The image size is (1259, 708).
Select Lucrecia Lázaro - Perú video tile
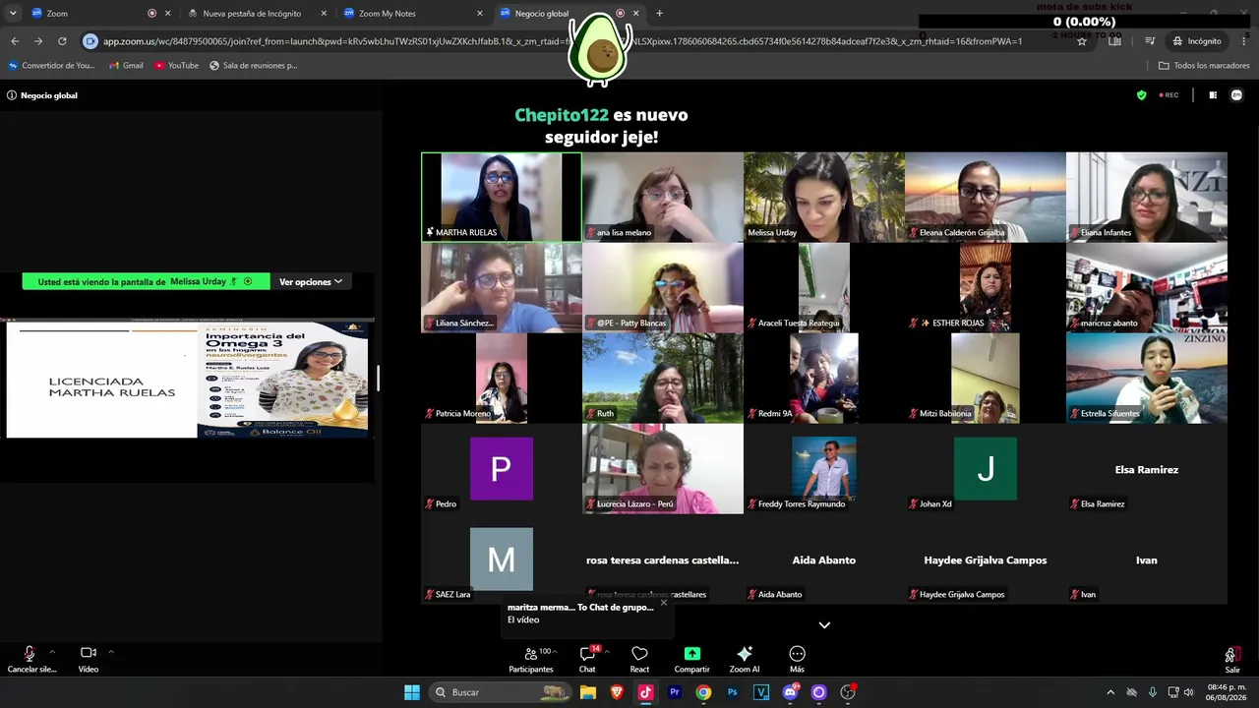(x=663, y=468)
